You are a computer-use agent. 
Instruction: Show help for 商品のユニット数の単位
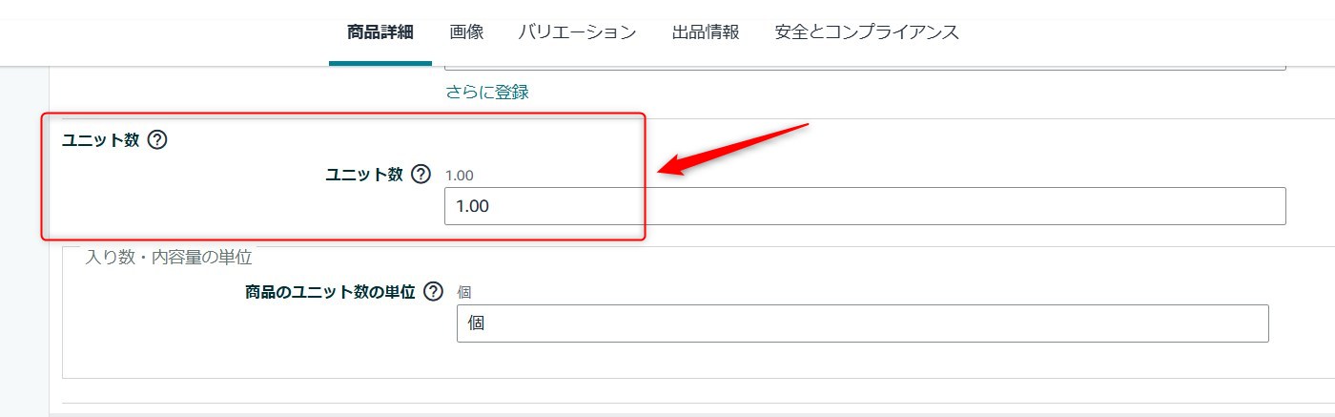[434, 292]
